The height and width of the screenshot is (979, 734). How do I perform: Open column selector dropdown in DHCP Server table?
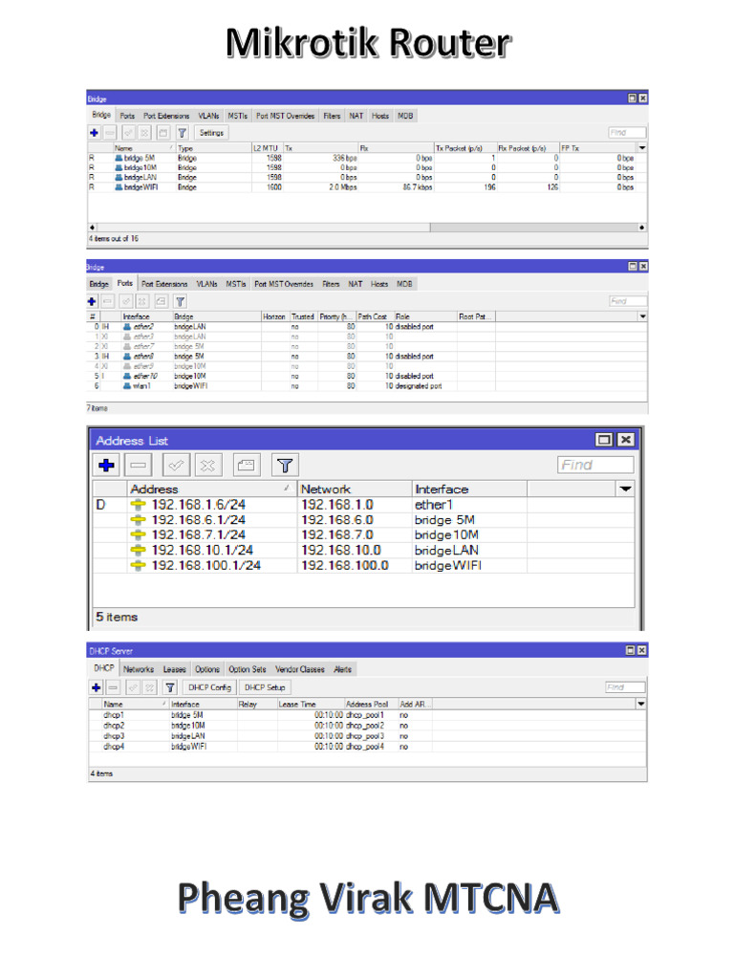pos(641,703)
